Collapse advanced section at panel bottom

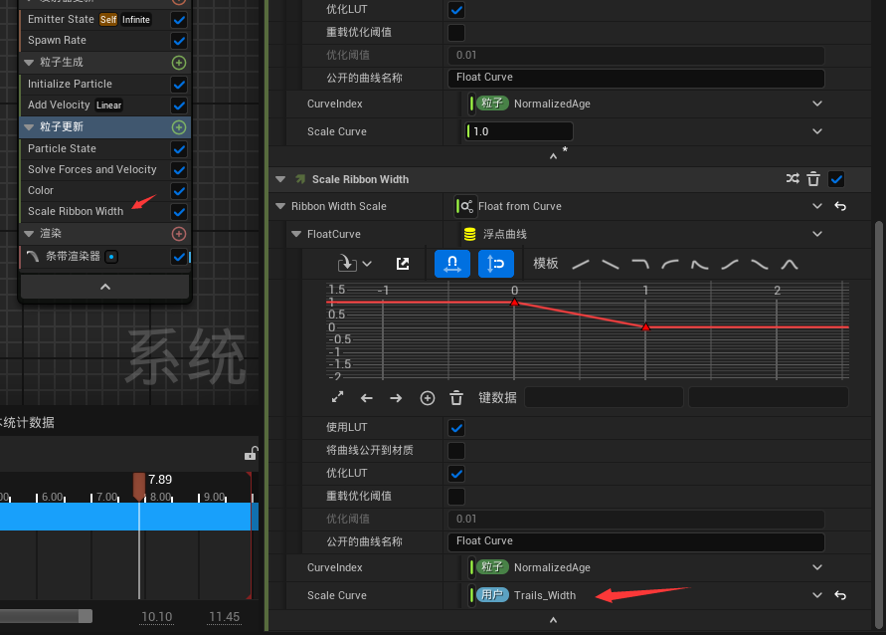[553, 620]
